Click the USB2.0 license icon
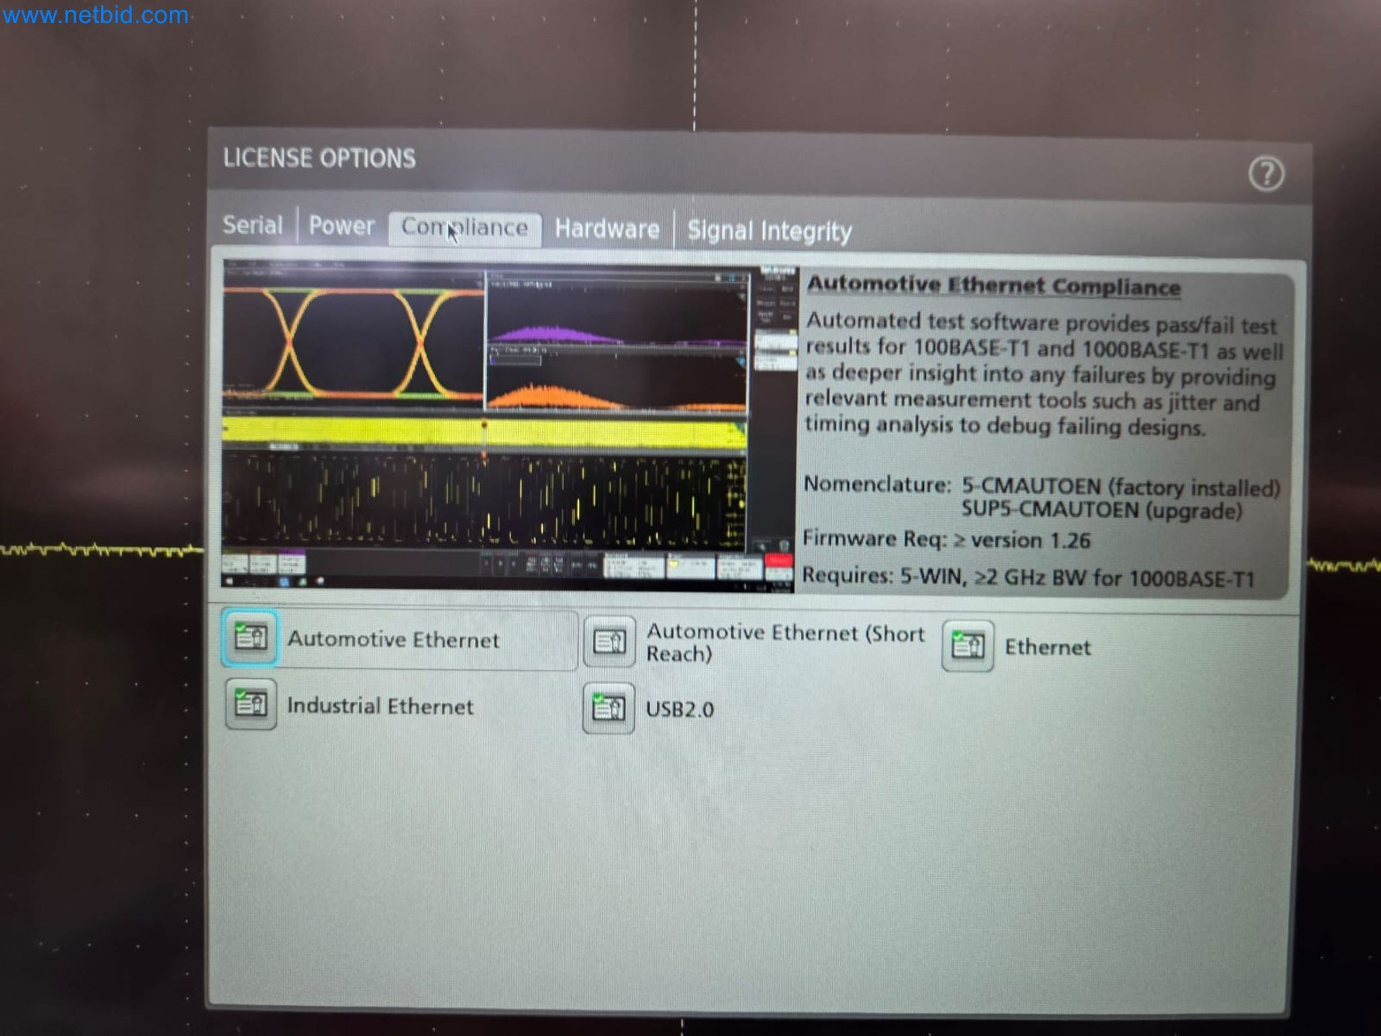This screenshot has width=1381, height=1036. click(x=608, y=708)
